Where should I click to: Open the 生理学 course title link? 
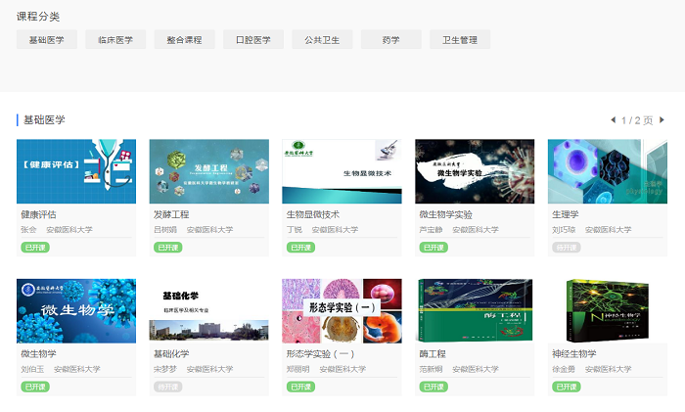click(x=566, y=214)
